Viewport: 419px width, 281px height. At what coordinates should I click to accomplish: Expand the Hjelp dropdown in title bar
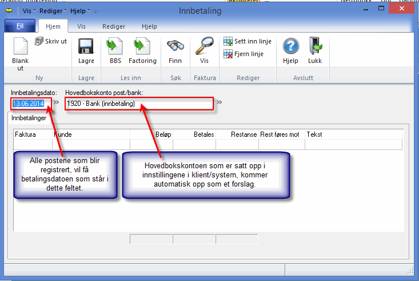coord(81,10)
